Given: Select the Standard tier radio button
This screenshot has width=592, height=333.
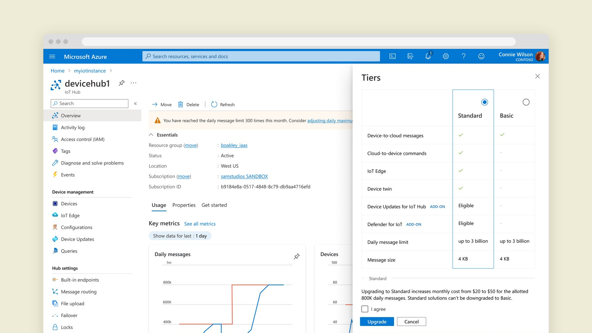Looking at the screenshot, I should (484, 102).
